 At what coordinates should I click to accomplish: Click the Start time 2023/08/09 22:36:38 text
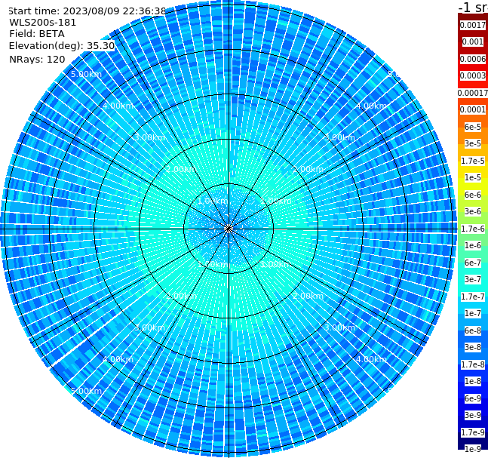tap(87, 11)
